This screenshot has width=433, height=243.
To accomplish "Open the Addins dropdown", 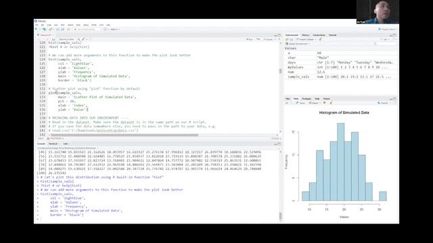I will tap(114, 29).
